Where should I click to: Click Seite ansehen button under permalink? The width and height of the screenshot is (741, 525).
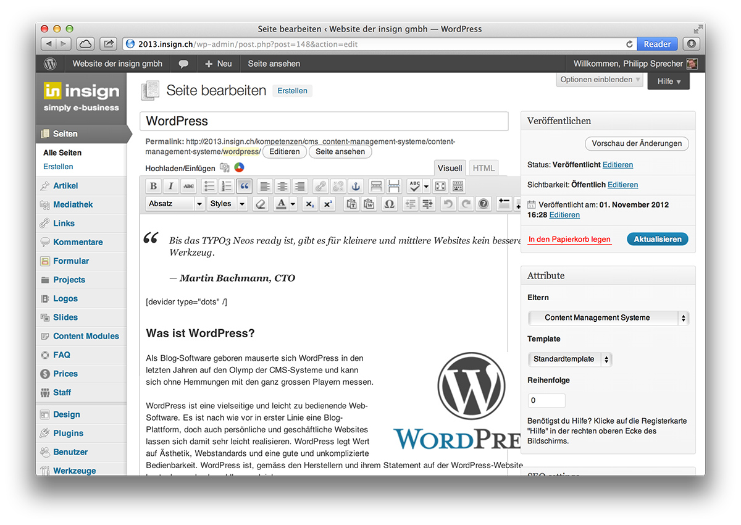pos(340,151)
